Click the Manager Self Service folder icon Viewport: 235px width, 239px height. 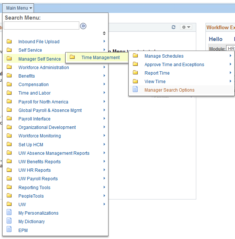point(9,58)
